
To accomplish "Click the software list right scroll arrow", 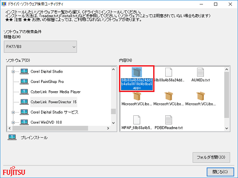I will (108, 128).
